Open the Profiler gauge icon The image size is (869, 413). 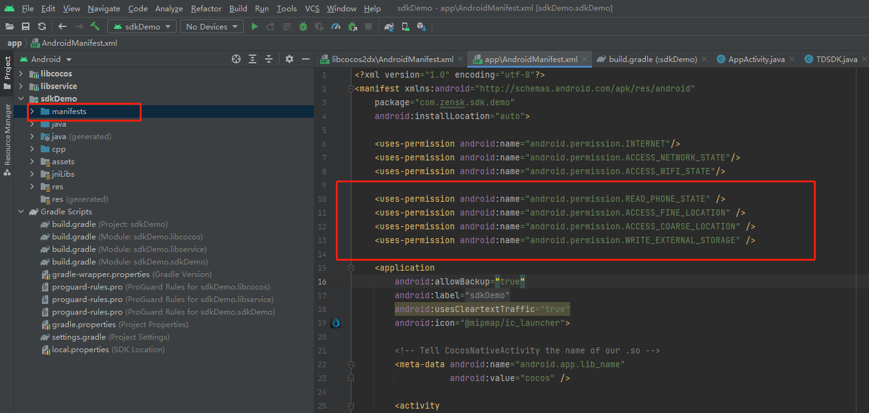pyautogui.click(x=336, y=26)
